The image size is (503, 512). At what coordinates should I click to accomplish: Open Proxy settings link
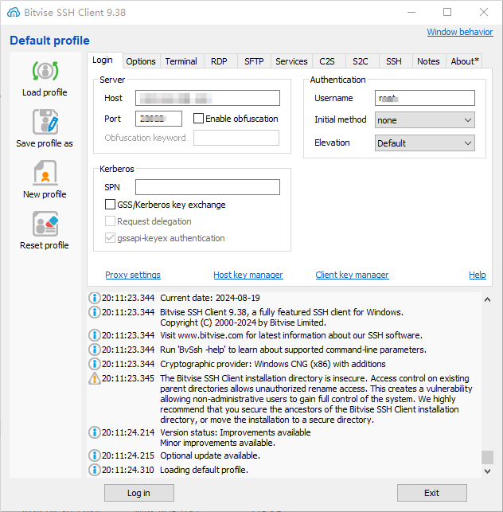coord(133,275)
